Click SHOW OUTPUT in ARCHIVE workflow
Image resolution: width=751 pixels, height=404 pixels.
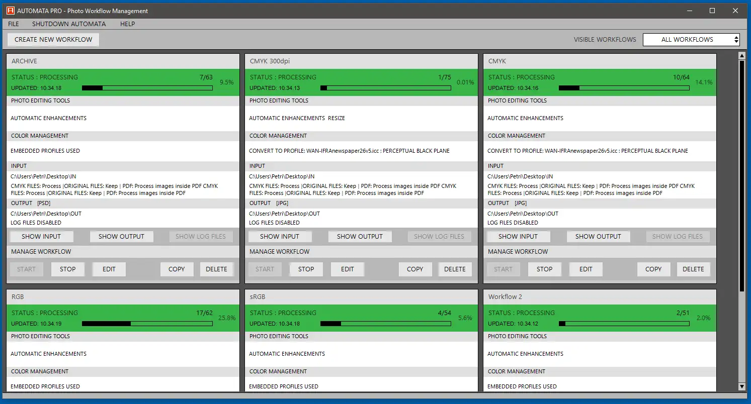pyautogui.click(x=121, y=237)
